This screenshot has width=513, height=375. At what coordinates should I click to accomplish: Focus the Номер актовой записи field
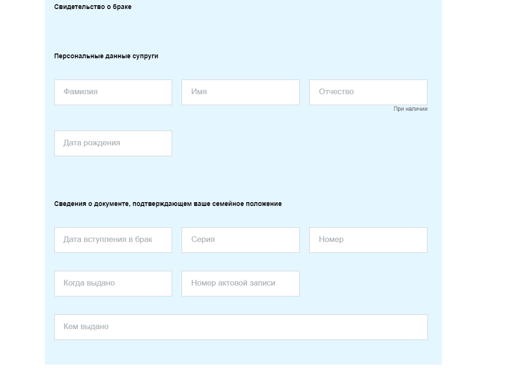241,284
